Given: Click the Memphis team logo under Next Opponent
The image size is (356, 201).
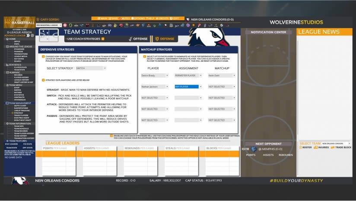Looking at the screenshot, I should tap(253, 149).
